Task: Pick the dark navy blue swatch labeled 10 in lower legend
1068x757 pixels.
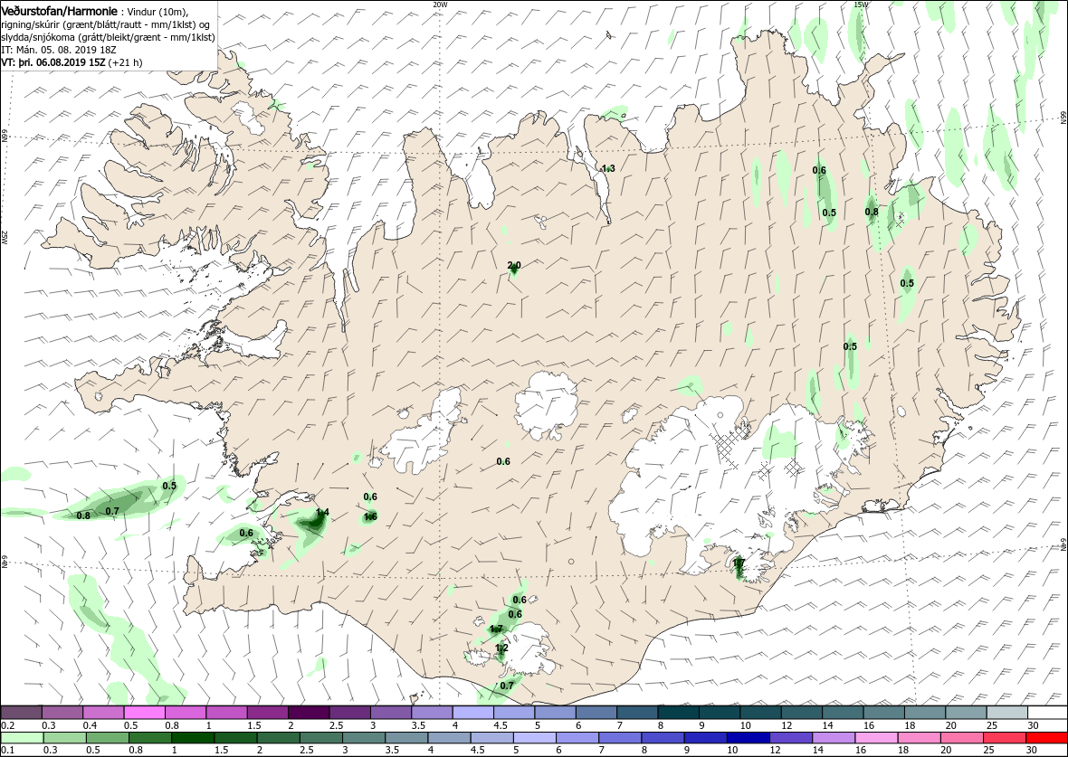Action: pyautogui.click(x=749, y=738)
